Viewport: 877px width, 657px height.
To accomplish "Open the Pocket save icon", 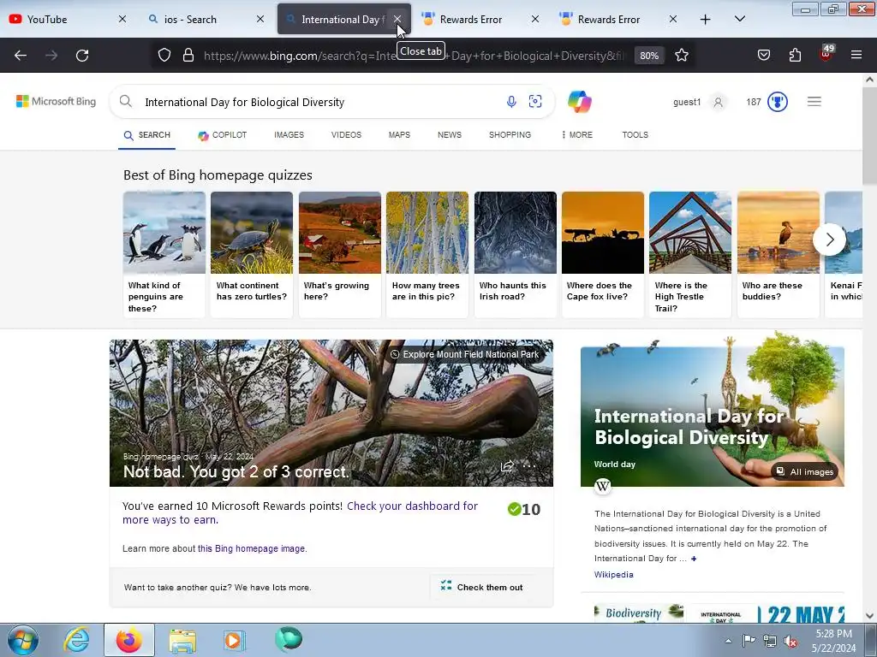I will click(x=763, y=56).
